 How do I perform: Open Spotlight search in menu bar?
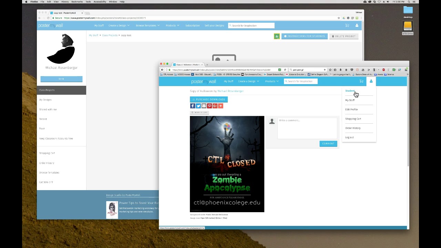click(409, 2)
